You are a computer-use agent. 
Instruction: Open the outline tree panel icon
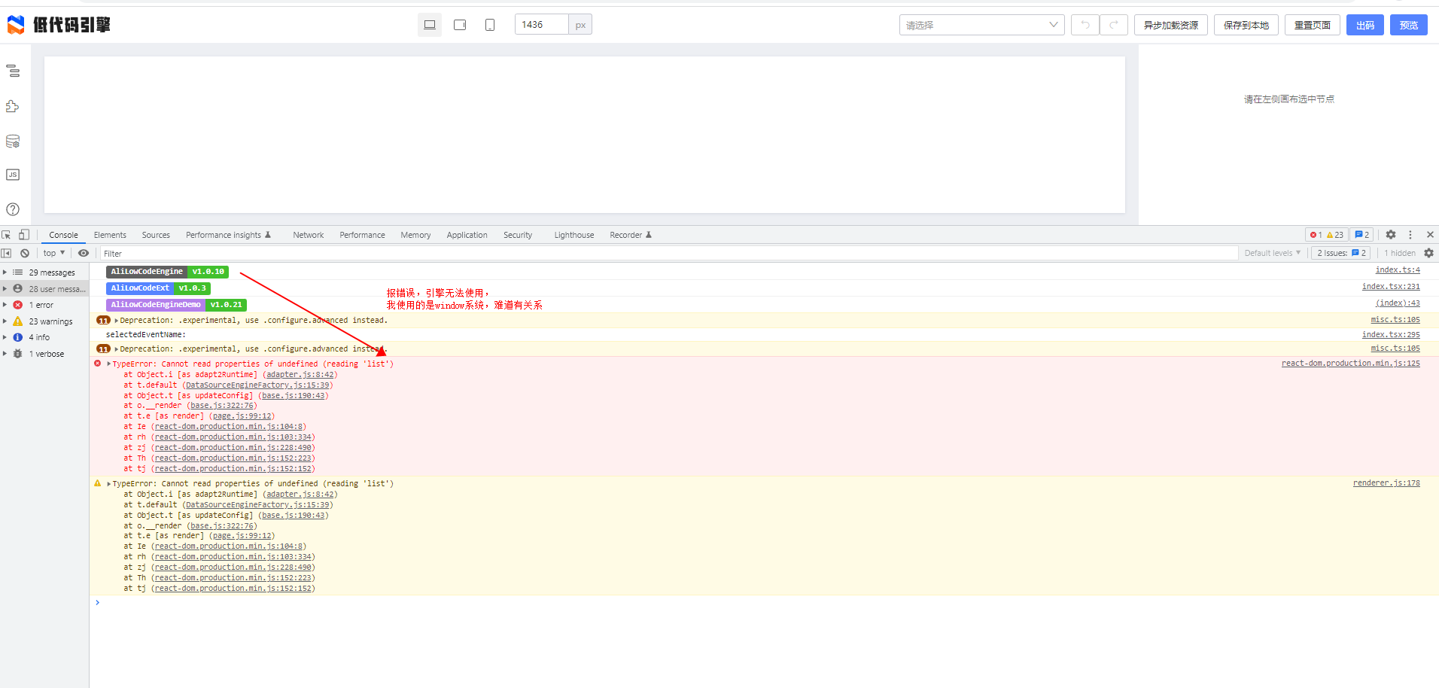click(x=13, y=71)
